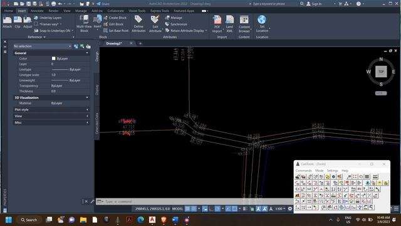Click Set Base Point tool
The image size is (401, 226).
116,31
